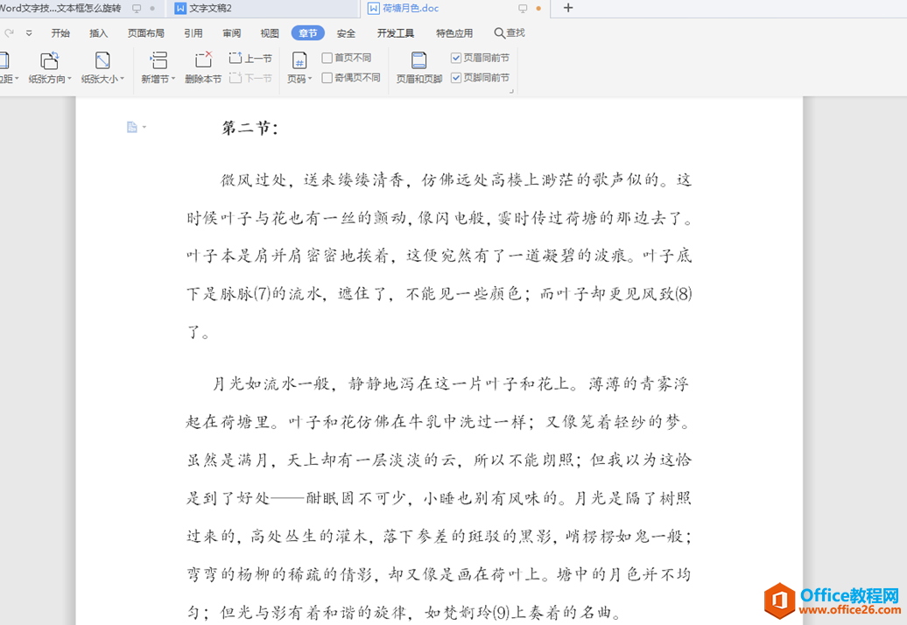Screen dimensions: 907x625
Task: Click the heading 第二节： in the document
Action: pyautogui.click(x=250, y=128)
